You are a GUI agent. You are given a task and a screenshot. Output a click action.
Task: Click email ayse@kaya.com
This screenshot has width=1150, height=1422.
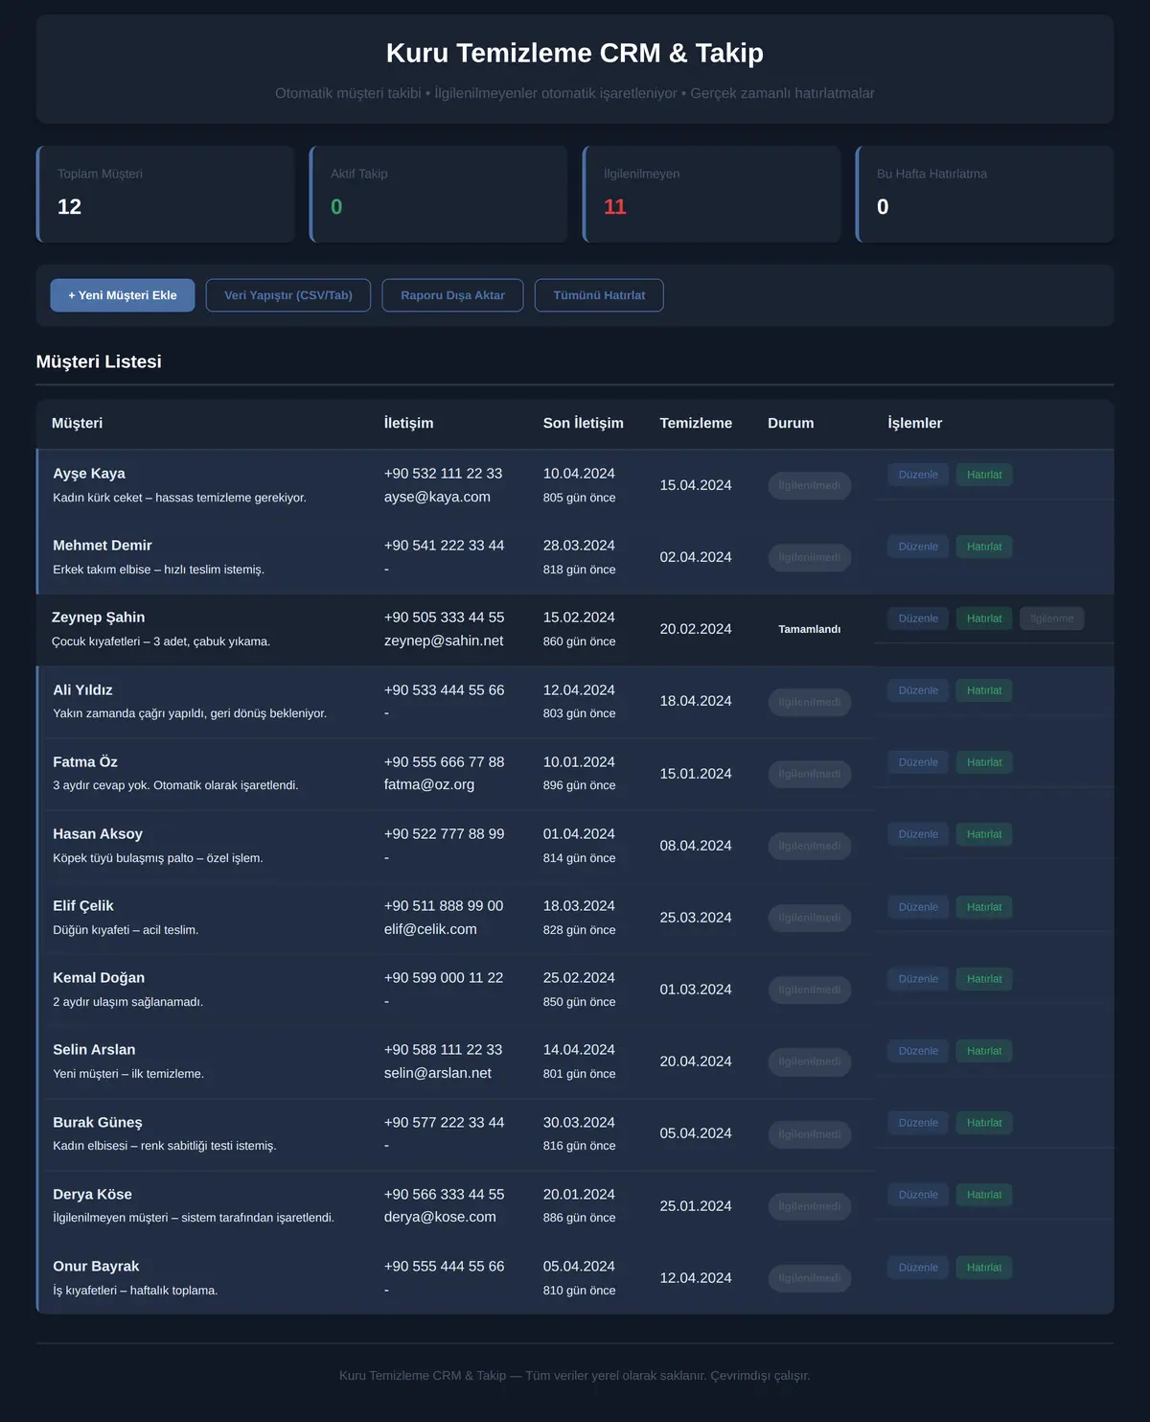437,497
